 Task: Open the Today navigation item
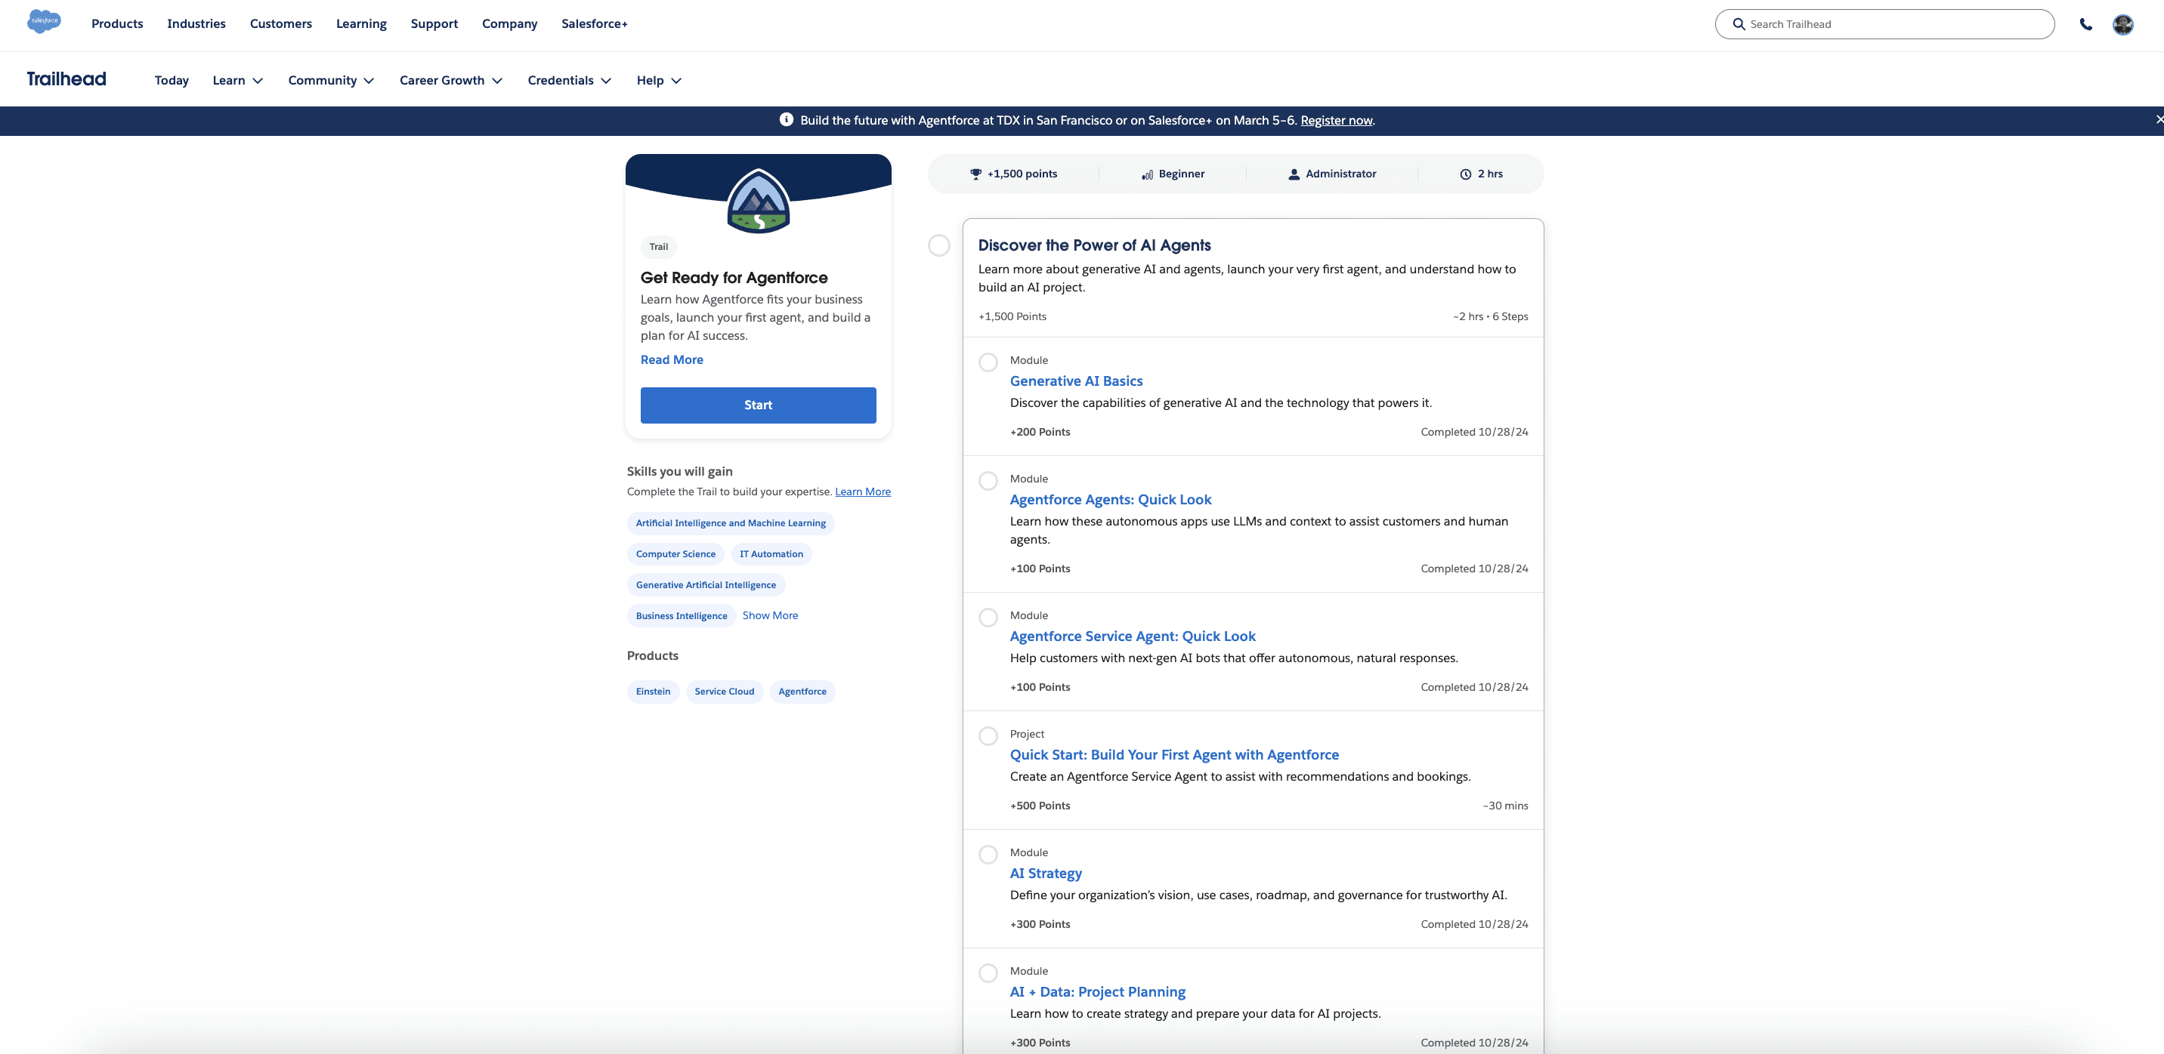[x=172, y=81]
